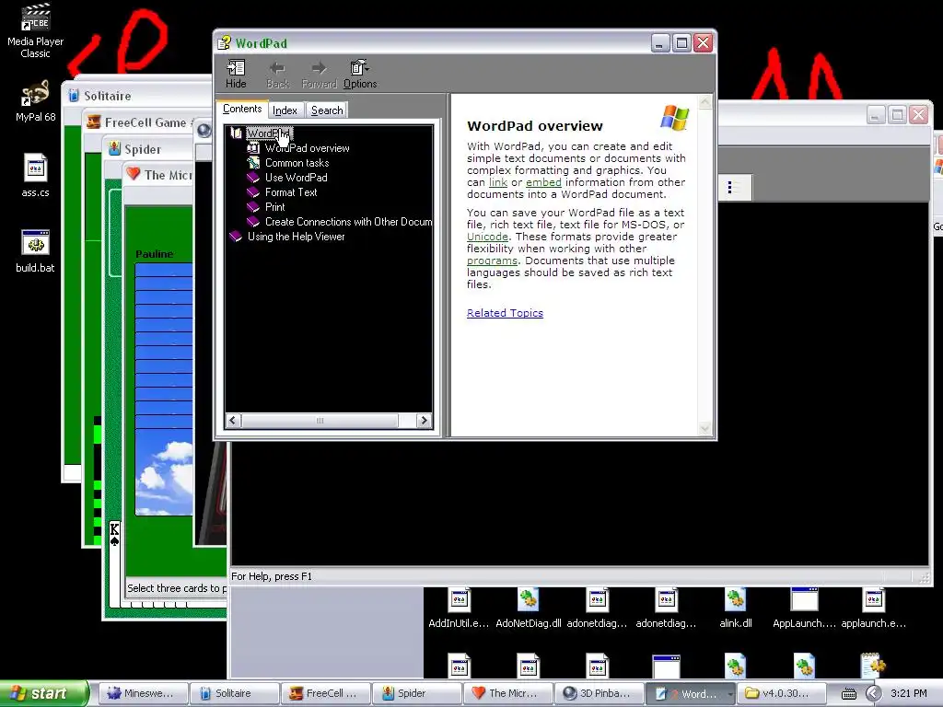
Task: Click the bullets button in WordPad toolbar
Action: click(x=733, y=187)
